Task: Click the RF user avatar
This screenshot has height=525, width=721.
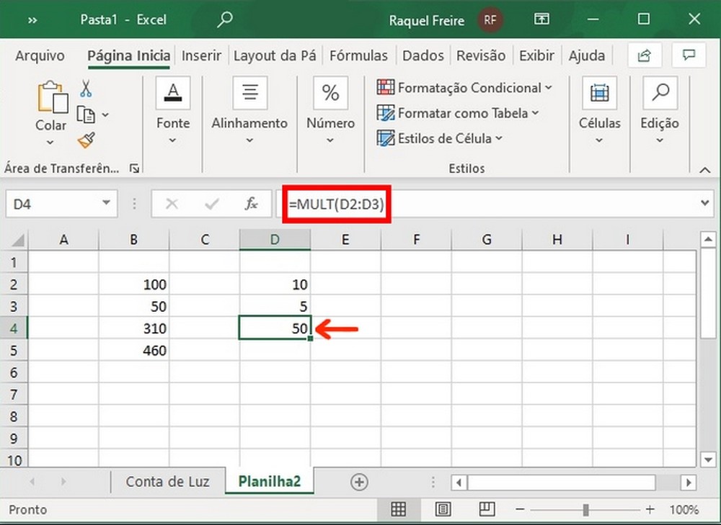Action: 490,19
